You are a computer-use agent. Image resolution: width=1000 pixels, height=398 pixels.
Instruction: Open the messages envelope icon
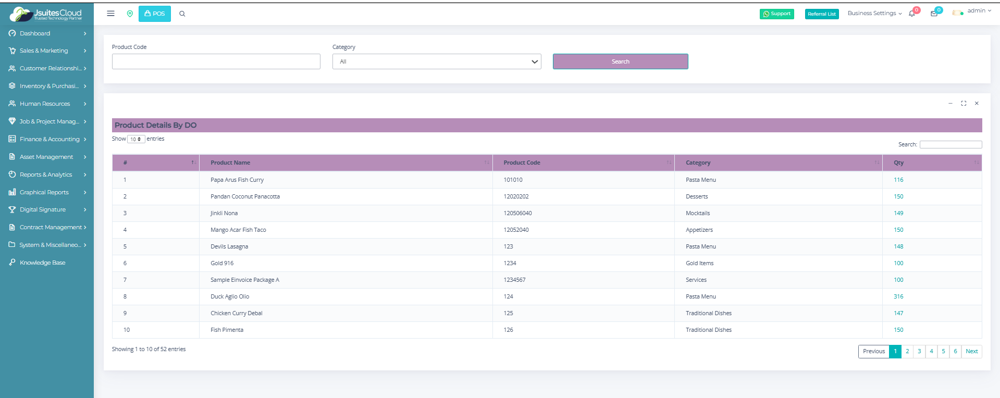pyautogui.click(x=934, y=14)
